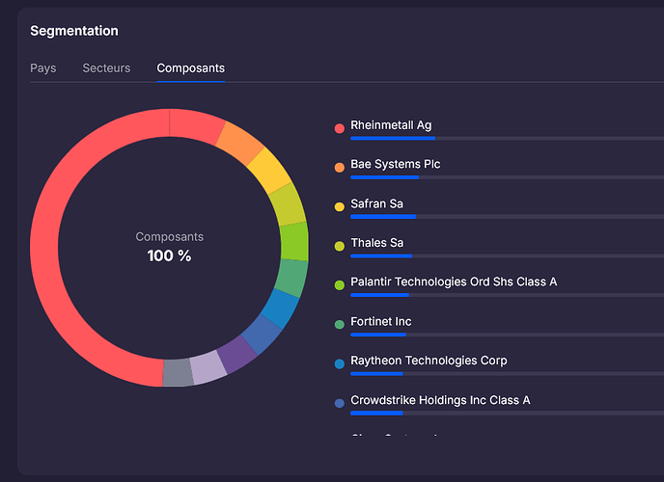Click the Crowdstrike Holdings weight bar
The height and width of the screenshot is (482, 664).
(508, 414)
